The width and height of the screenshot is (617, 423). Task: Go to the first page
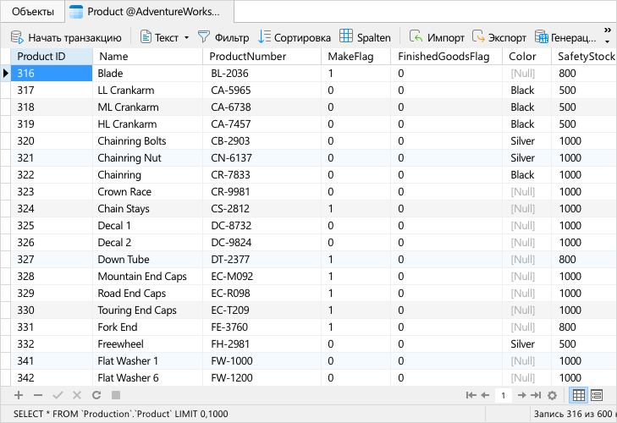click(471, 395)
